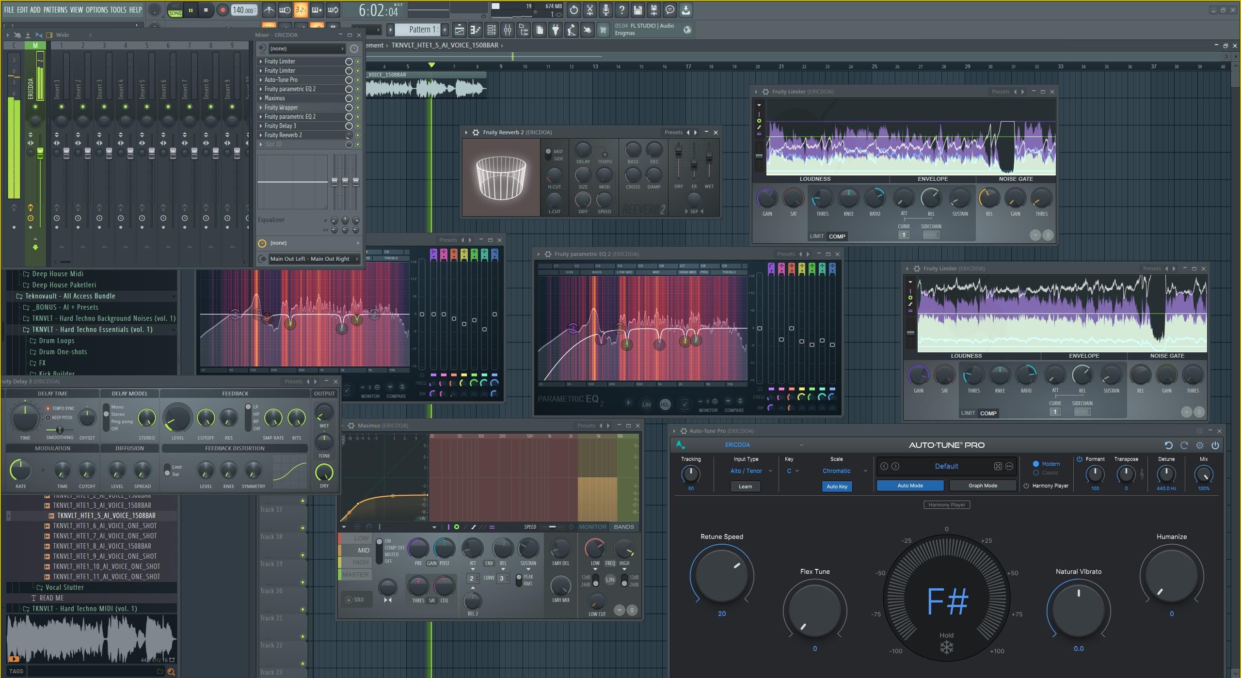1241x678 pixels.
Task: Open the mixer view toolbar icon
Action: 507,30
